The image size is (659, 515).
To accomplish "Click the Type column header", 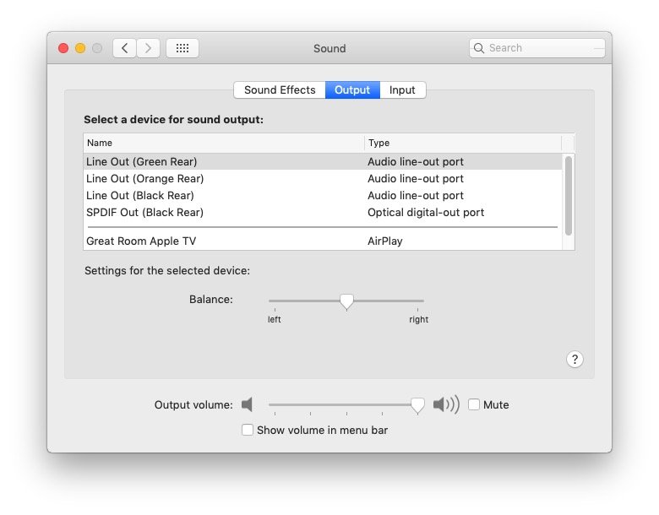I will pyautogui.click(x=463, y=143).
